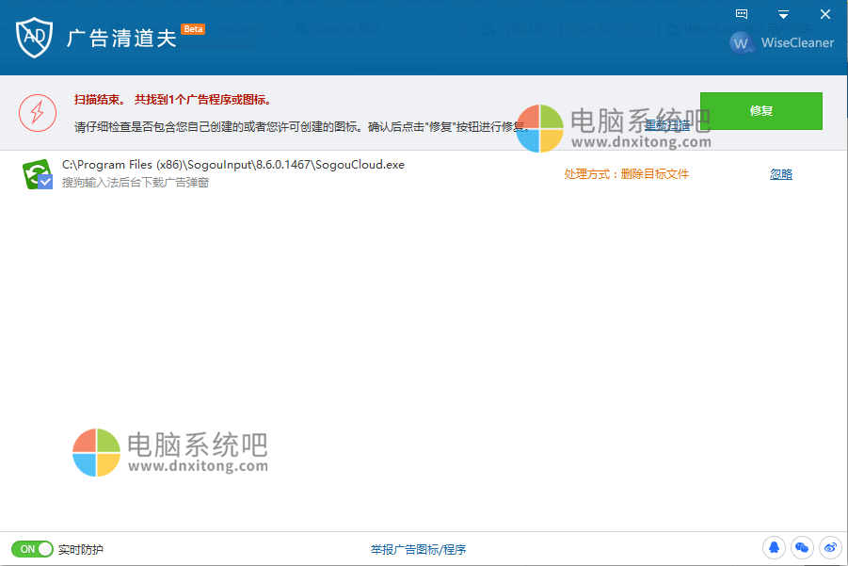
Task: Click the Weibo icon
Action: 830,547
